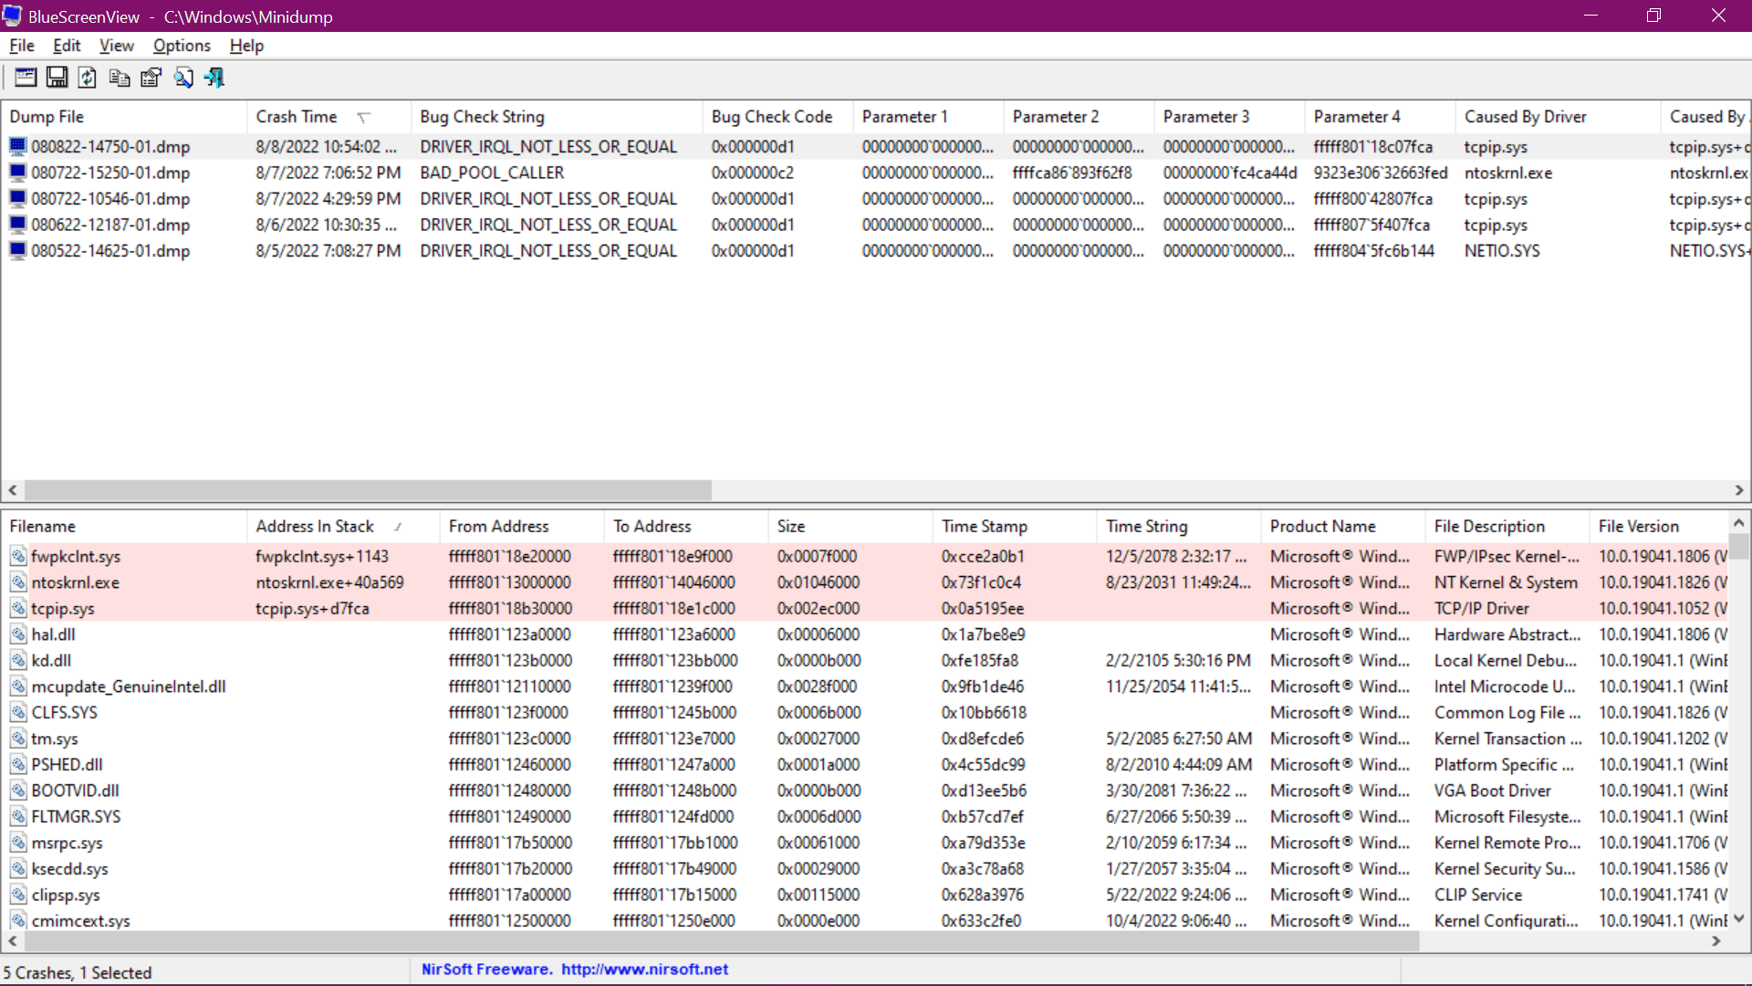Sort by Bug Check String column header
The width and height of the screenshot is (1752, 986).
point(482,117)
